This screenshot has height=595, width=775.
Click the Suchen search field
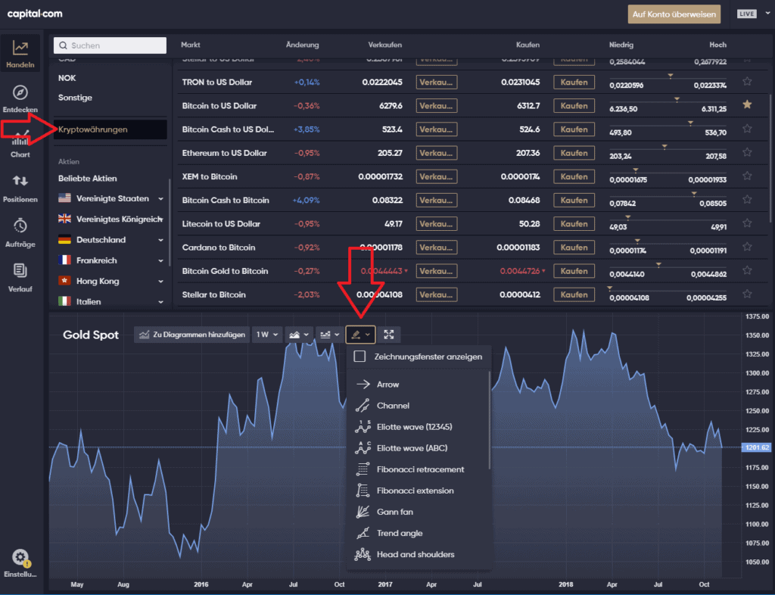click(x=110, y=45)
